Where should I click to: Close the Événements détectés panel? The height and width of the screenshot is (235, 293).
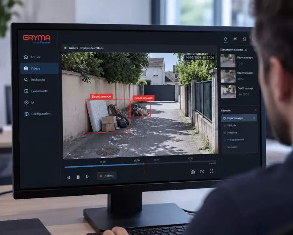(x=254, y=50)
